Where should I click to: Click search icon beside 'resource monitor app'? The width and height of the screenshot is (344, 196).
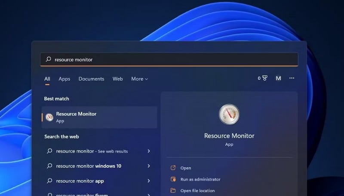(49, 181)
